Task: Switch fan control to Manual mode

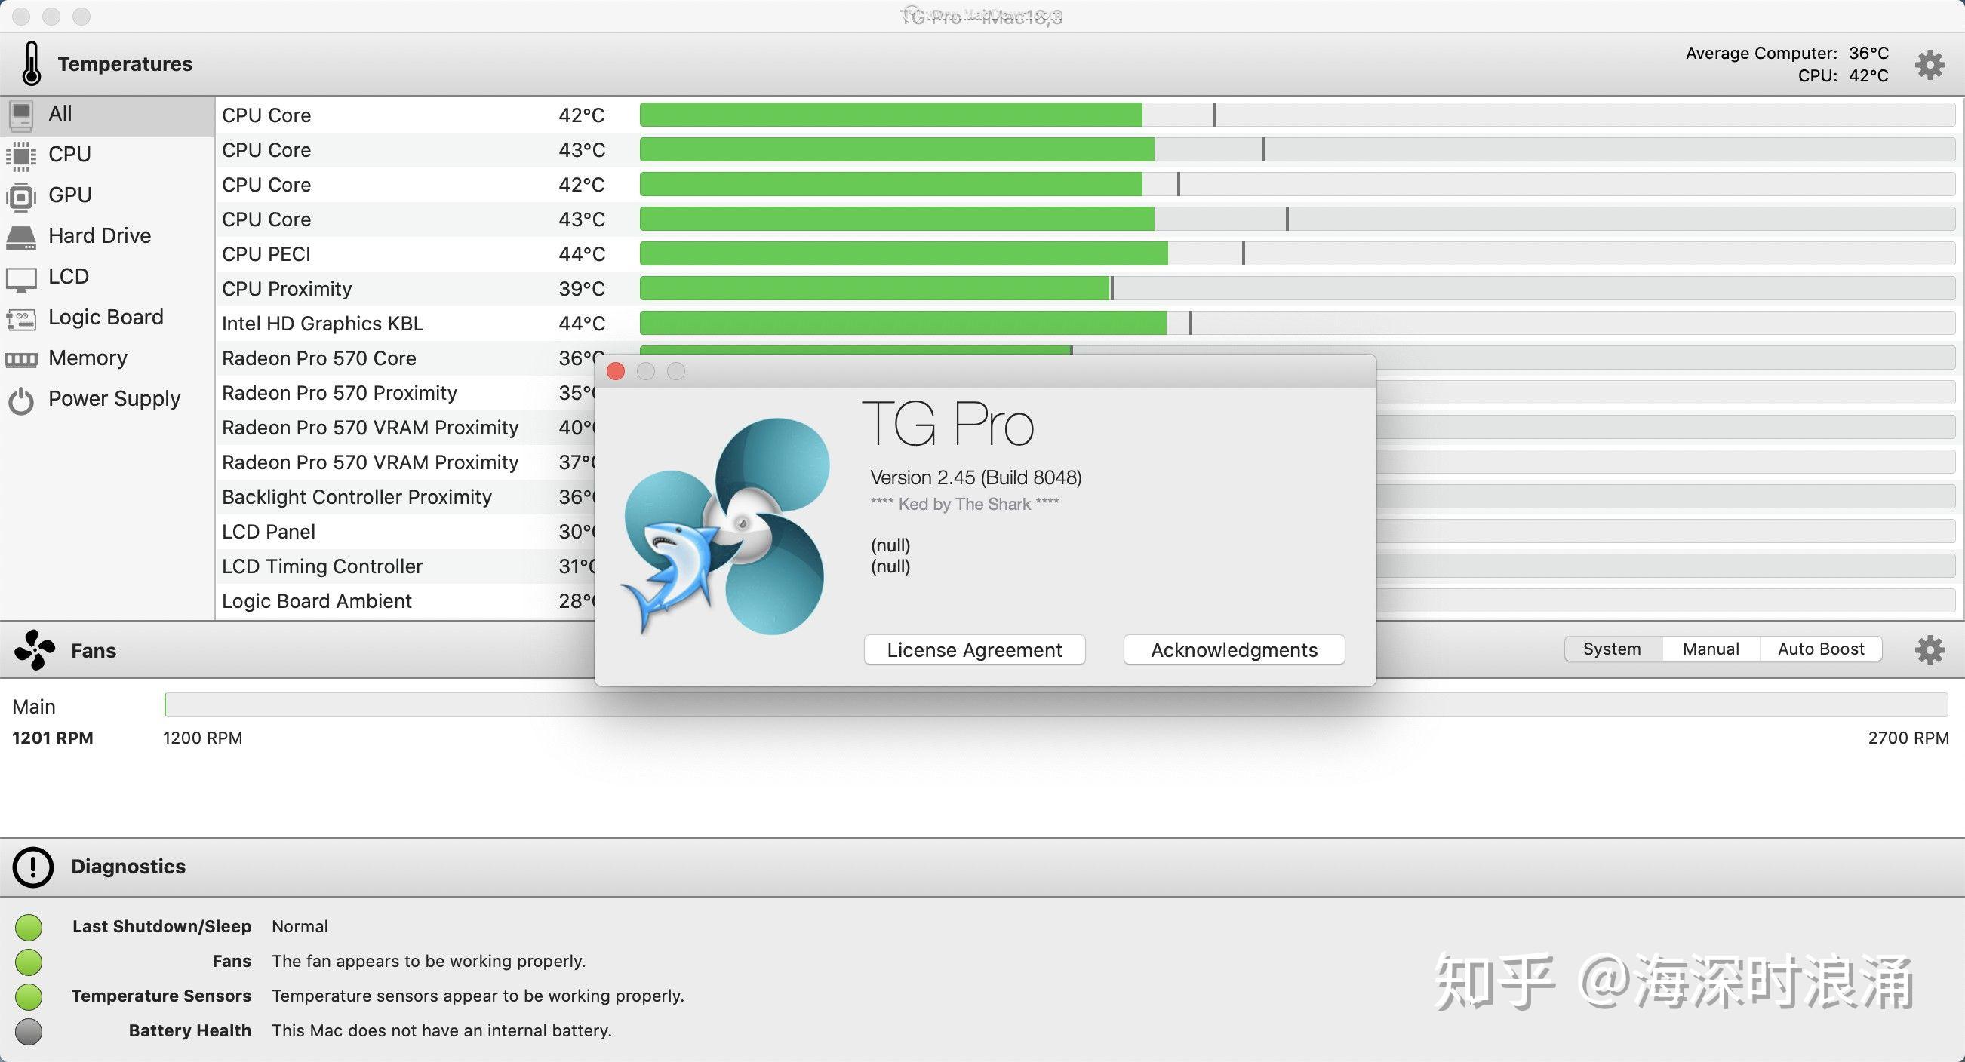Action: tap(1711, 649)
